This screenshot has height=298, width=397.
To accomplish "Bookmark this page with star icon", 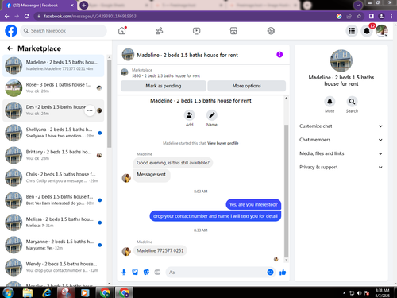I will point(359,17).
